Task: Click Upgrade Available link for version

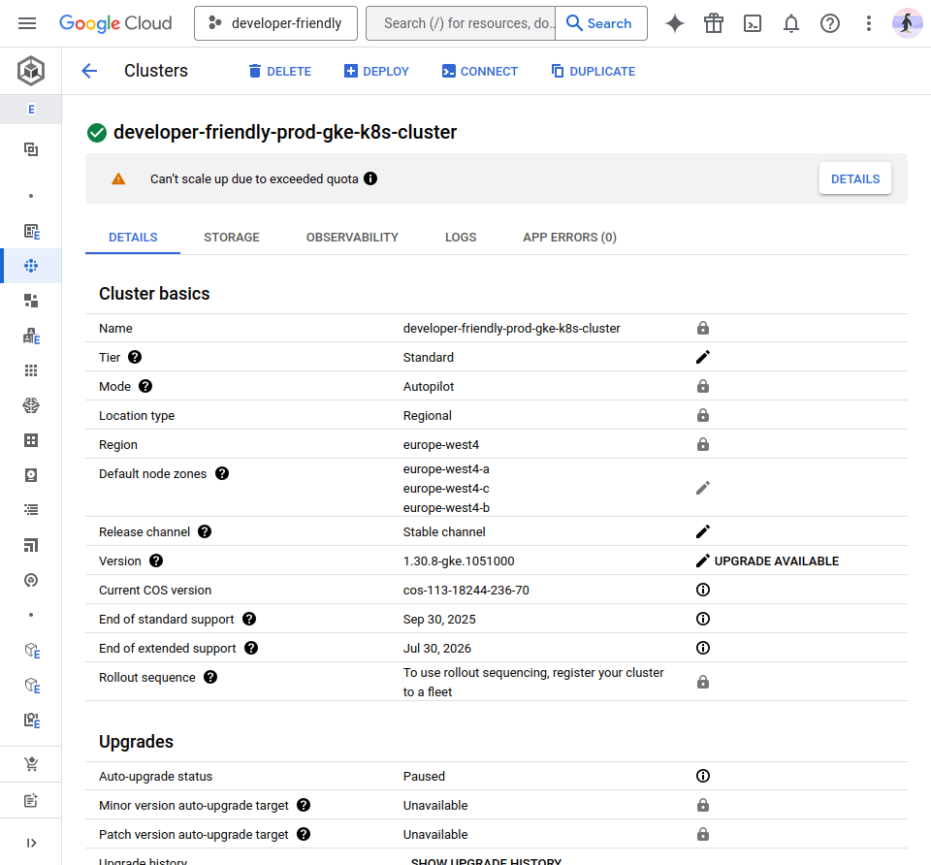Action: [776, 561]
